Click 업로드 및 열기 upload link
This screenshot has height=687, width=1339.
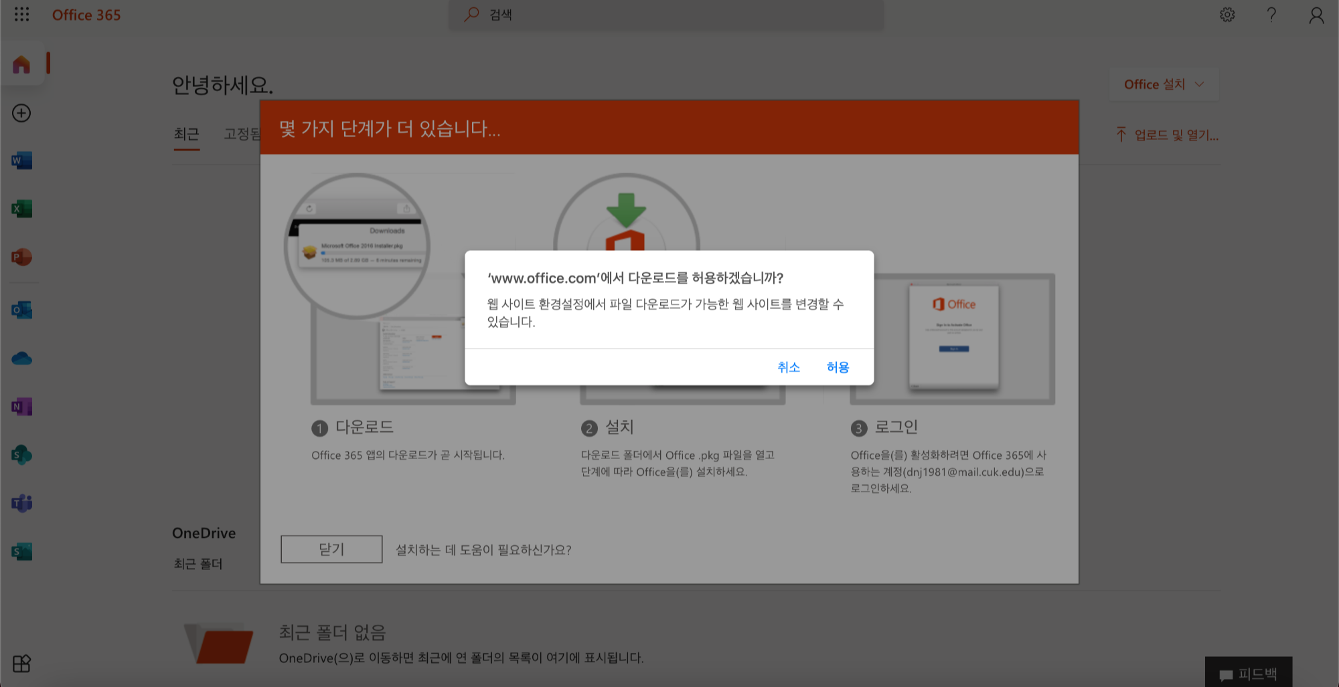tap(1167, 134)
